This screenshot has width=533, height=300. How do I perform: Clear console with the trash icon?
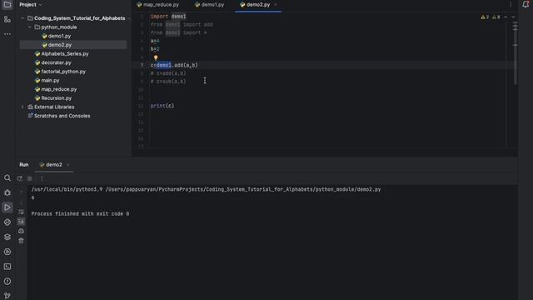tap(21, 241)
